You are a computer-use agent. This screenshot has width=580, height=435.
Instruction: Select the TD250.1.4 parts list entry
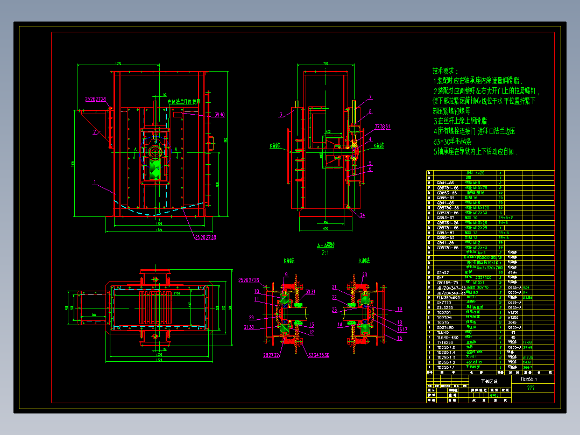tap(445, 353)
